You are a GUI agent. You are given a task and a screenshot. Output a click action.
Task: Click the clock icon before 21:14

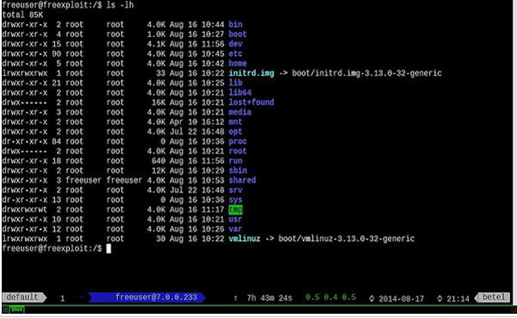tap(439, 298)
